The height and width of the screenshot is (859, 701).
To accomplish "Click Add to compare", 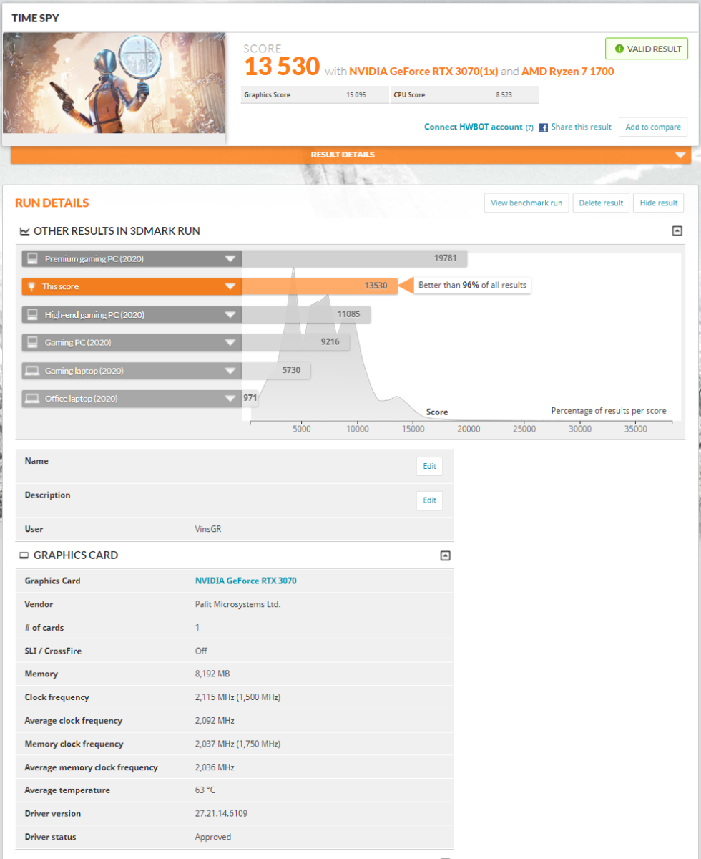I will click(653, 127).
